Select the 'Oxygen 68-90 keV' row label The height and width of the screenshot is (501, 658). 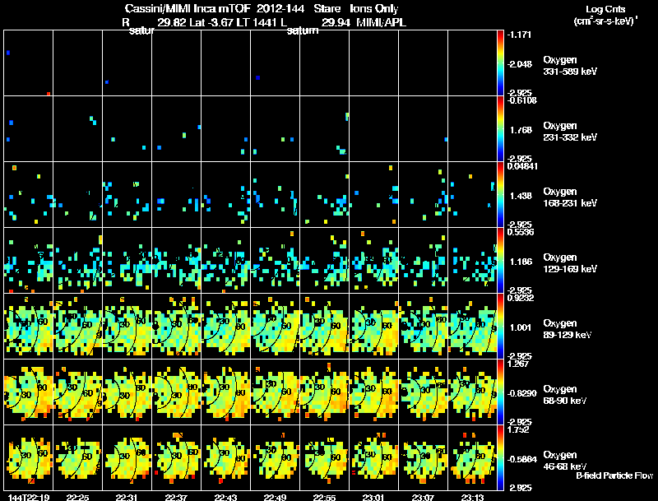coord(565,395)
